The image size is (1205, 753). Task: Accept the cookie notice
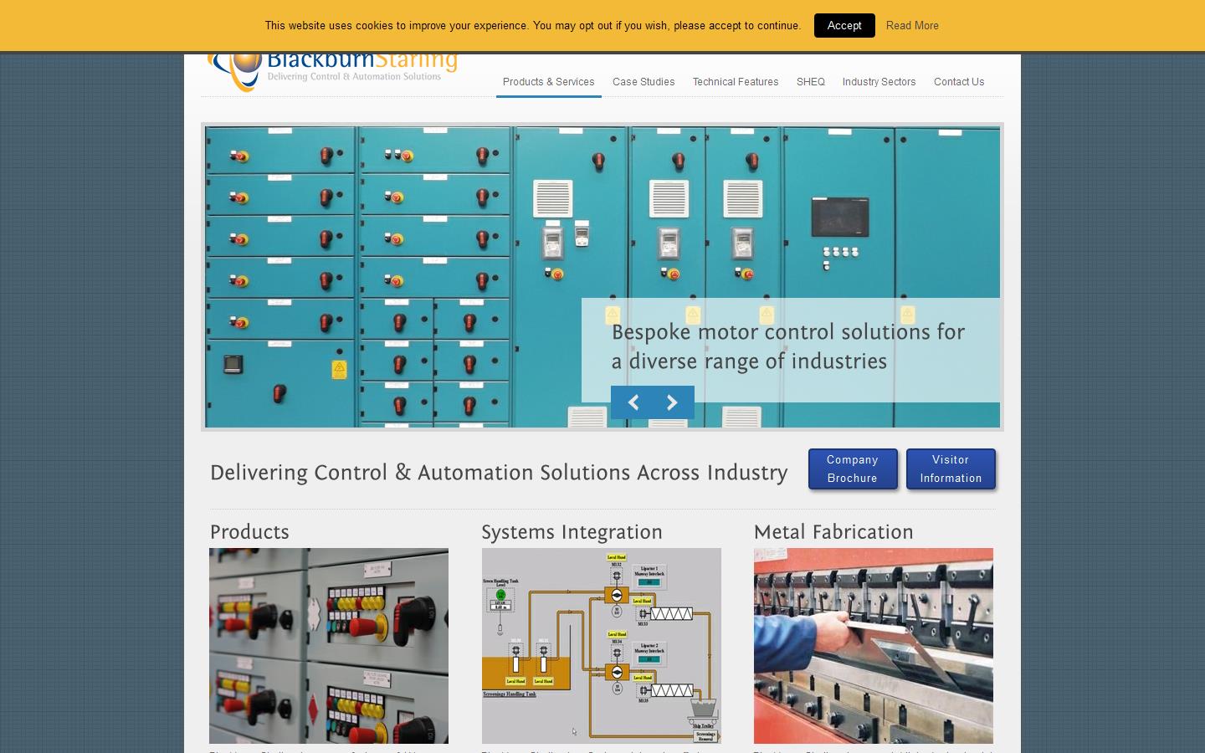coord(843,25)
